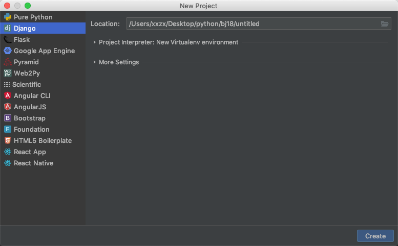
Task: Click the green zoom window button
Action: pos(28,6)
